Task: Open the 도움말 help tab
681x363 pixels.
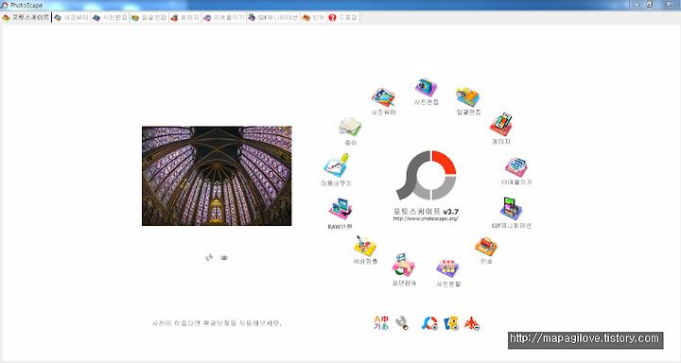Action: pyautogui.click(x=342, y=17)
